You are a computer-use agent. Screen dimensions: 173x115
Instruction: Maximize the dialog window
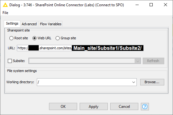pos(151,5)
